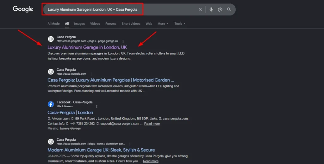Start voice search with microphone icon
Image resolution: width=324 pixels, height=164 pixels.
tap(211, 9)
